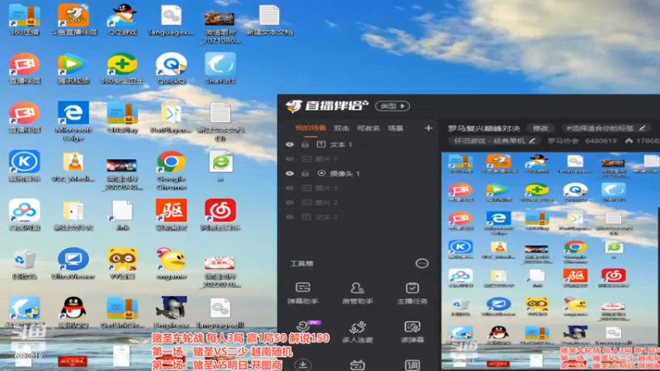This screenshot has height=371, width=660.
Task: Show the 图片 1 layer via eye
Action: pos(290,159)
